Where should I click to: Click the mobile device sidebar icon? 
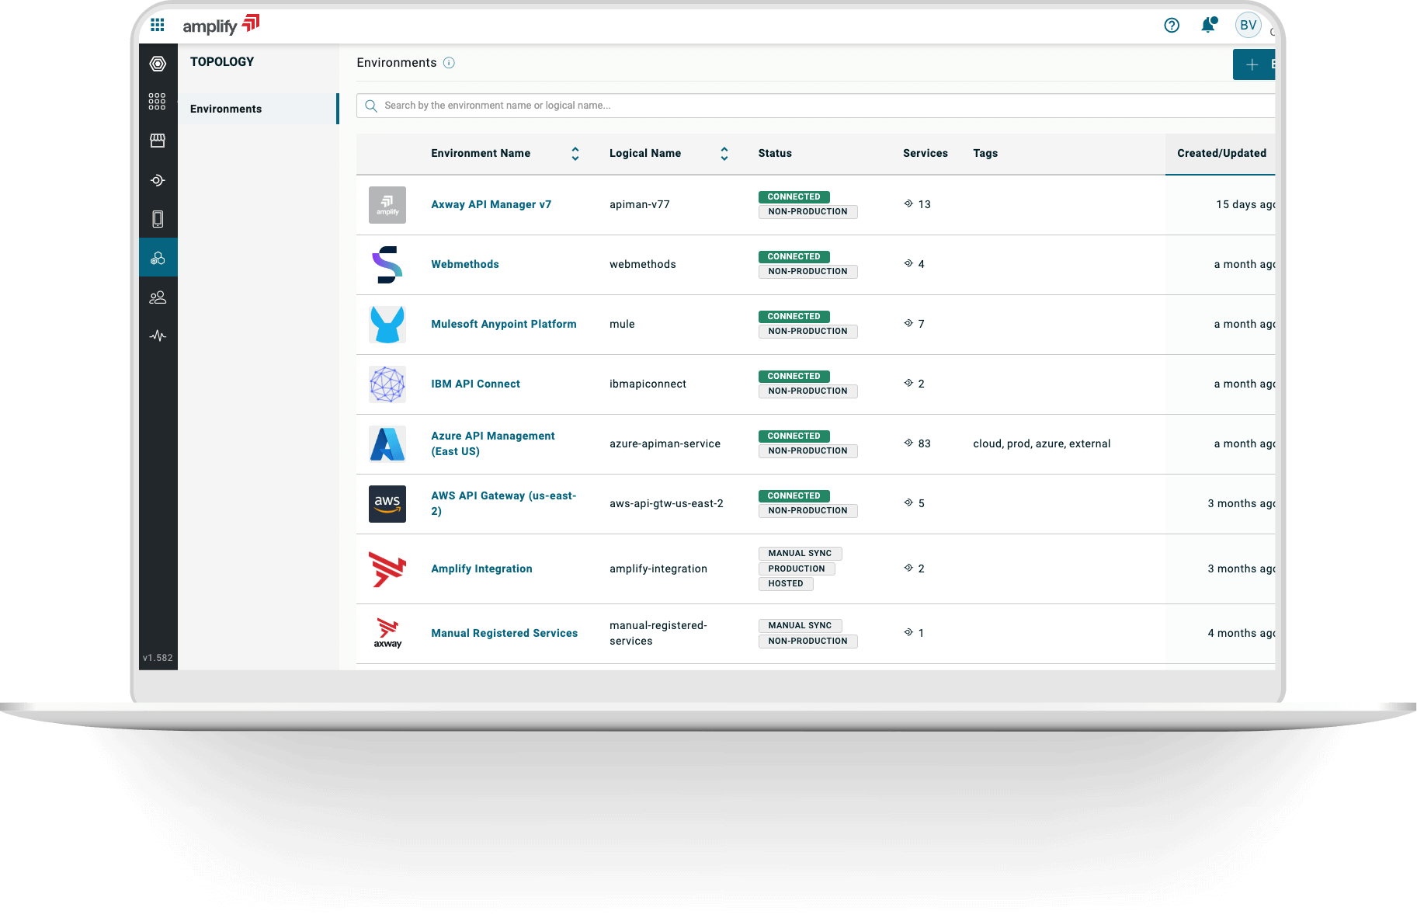pyautogui.click(x=158, y=219)
